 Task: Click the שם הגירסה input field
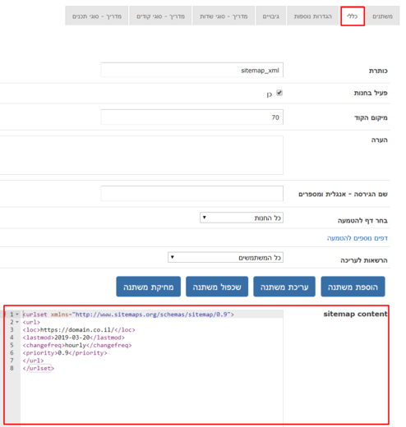[x=192, y=194]
